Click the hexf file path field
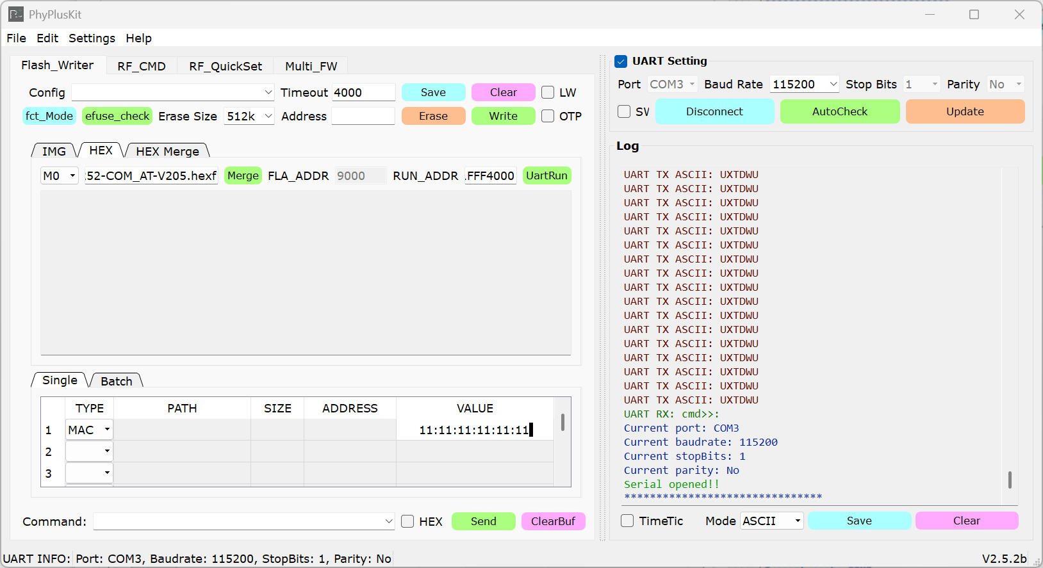 [151, 175]
